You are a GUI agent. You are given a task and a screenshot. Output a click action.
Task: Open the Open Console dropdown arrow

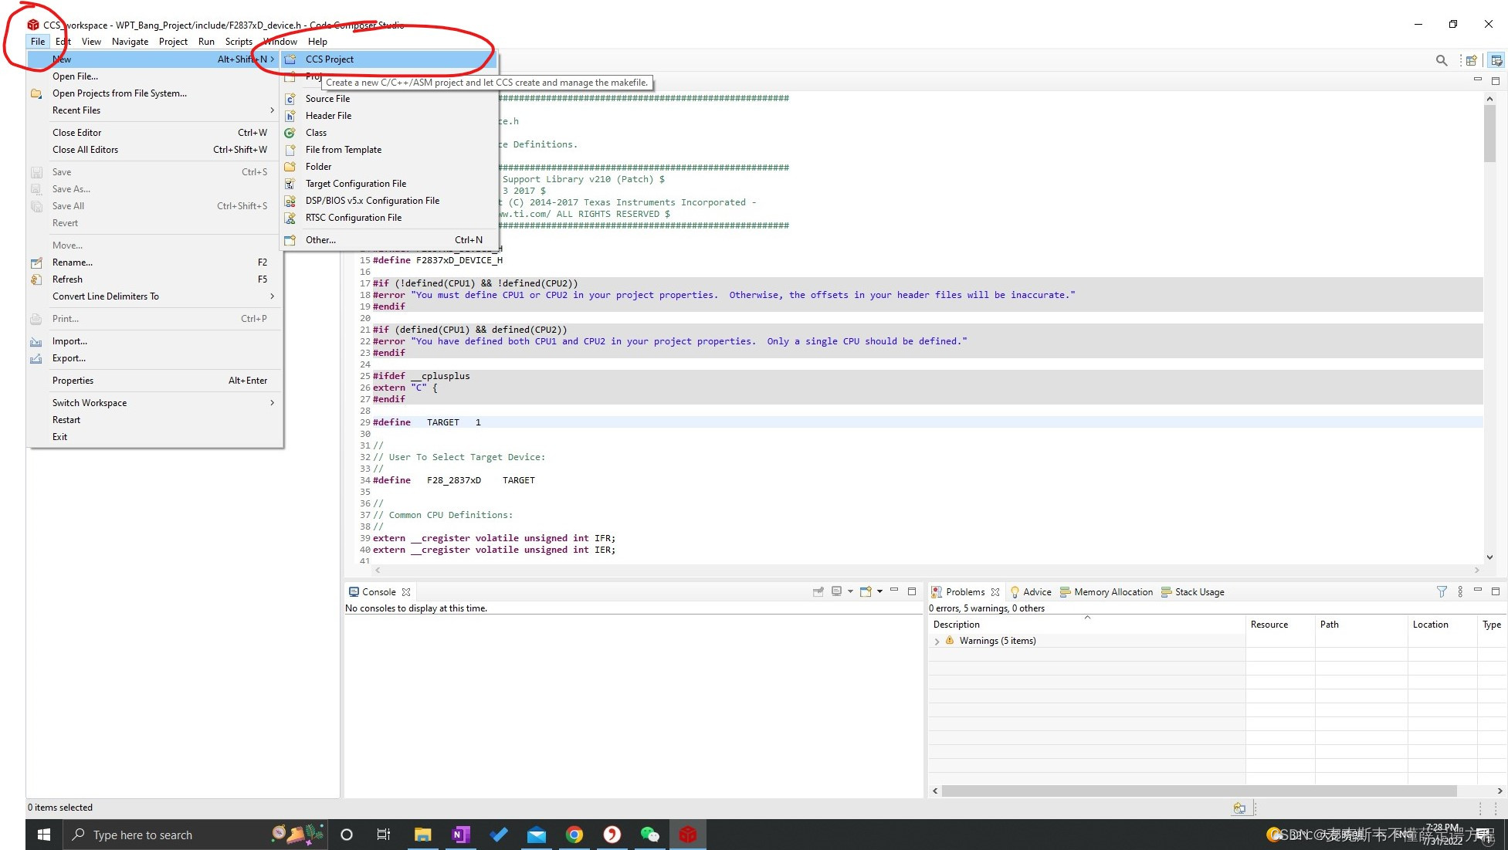[x=879, y=591]
